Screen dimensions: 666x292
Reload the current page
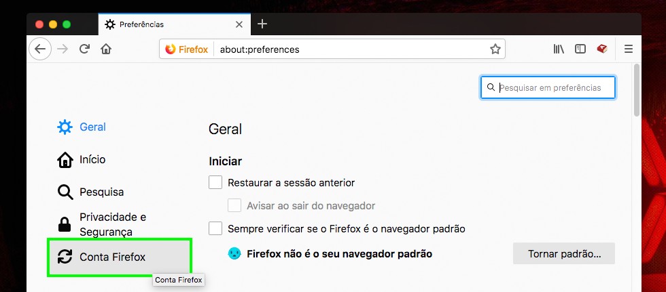(84, 49)
